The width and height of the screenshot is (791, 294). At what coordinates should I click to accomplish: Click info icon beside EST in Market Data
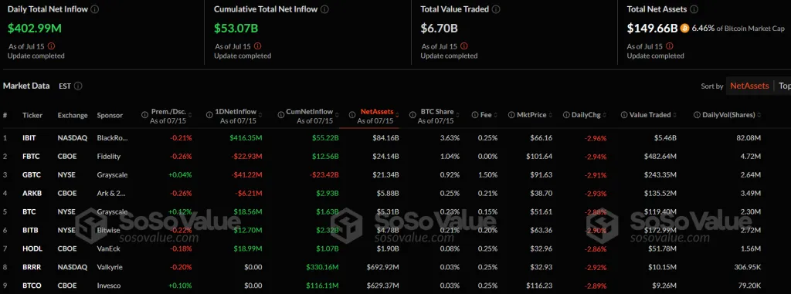tap(78, 86)
